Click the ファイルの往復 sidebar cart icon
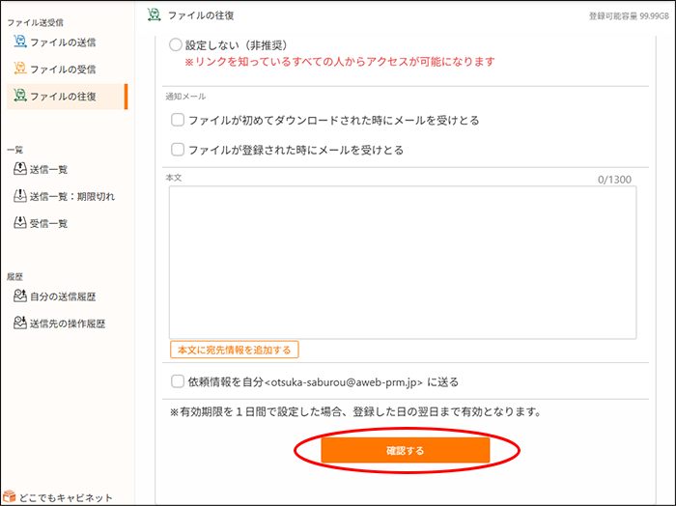Image resolution: width=676 pixels, height=506 pixels. (x=20, y=96)
